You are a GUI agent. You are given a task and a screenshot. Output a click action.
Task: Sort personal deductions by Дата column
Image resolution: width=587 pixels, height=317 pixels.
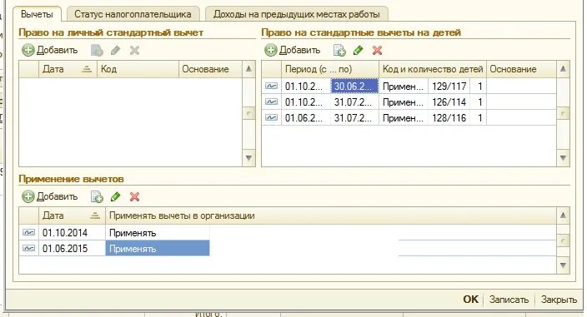coord(68,69)
